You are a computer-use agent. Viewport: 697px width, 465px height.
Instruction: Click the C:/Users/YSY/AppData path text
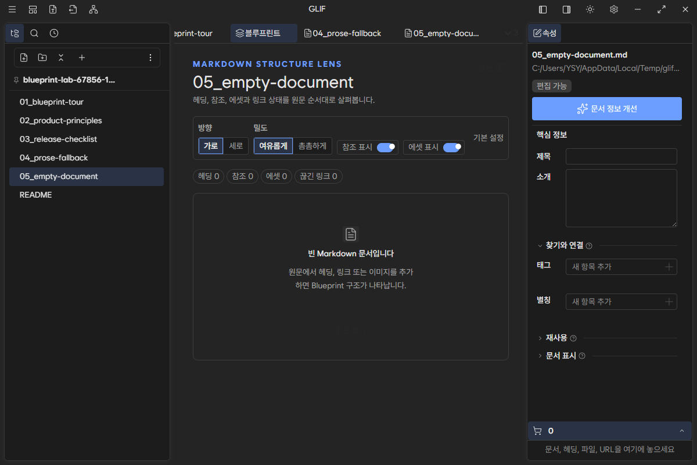point(606,69)
